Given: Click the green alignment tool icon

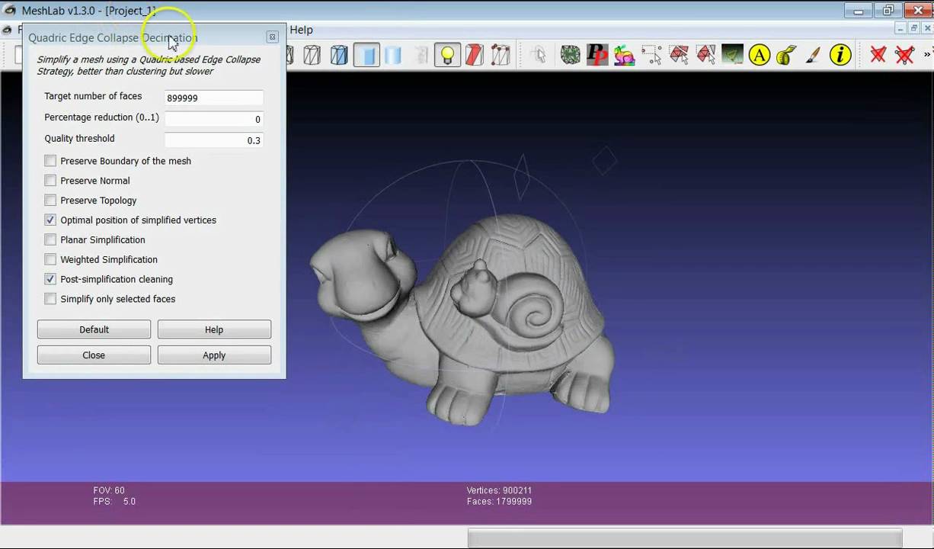Looking at the screenshot, I should point(732,55).
